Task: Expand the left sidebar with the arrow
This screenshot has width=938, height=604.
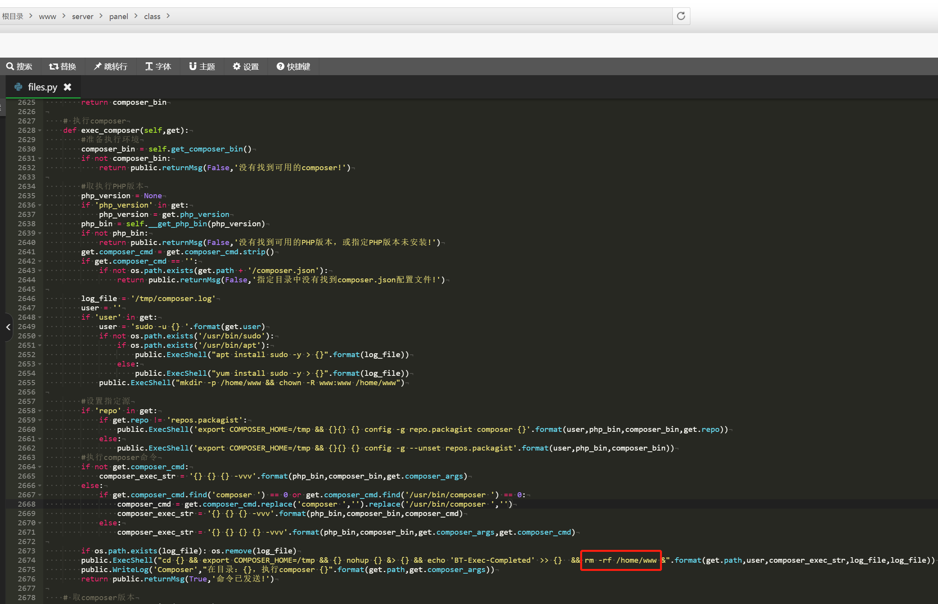Action: [8, 327]
